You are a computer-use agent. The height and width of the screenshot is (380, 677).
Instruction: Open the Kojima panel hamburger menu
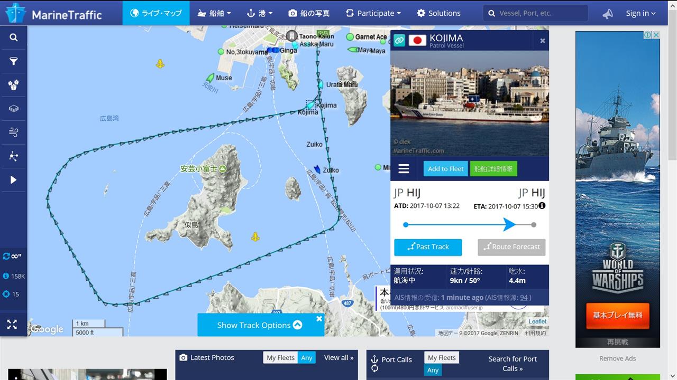point(404,169)
